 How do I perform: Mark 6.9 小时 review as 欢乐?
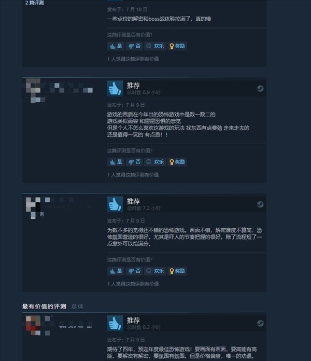(155, 162)
